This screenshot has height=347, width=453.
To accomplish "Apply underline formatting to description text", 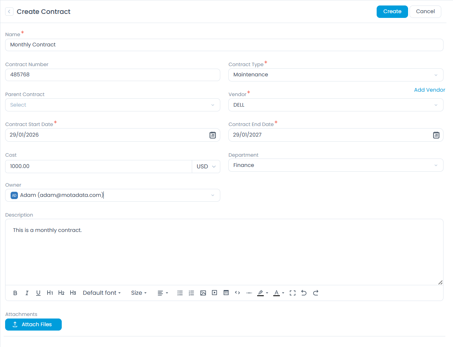I will (38, 293).
